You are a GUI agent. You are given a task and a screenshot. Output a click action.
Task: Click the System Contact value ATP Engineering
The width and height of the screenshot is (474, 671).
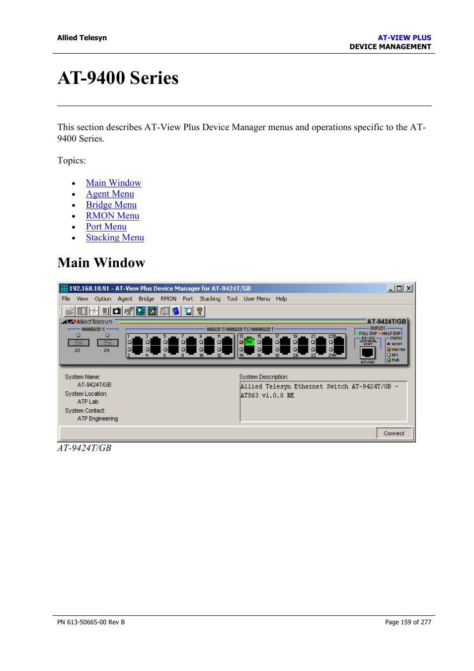click(x=98, y=419)
